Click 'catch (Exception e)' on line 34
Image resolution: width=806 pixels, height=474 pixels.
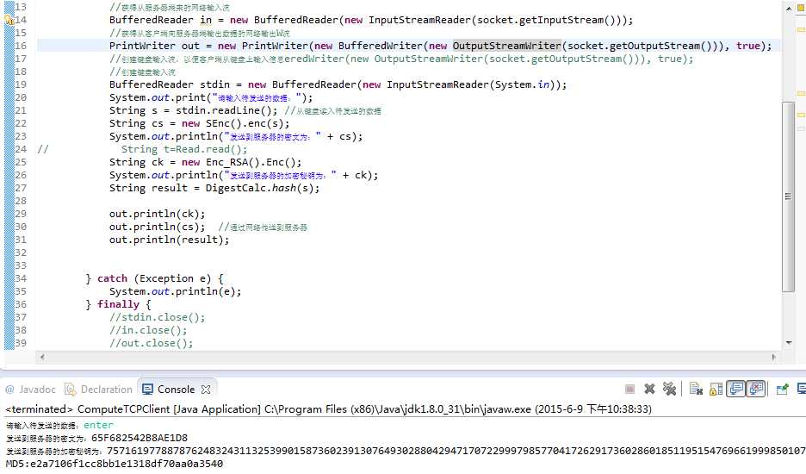coord(154,278)
